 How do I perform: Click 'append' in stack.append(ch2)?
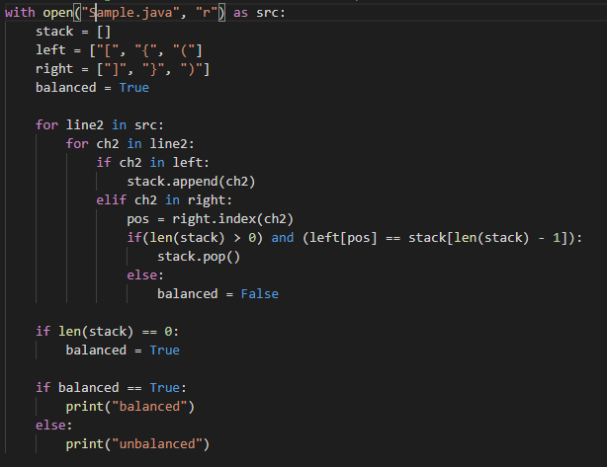[195, 182]
